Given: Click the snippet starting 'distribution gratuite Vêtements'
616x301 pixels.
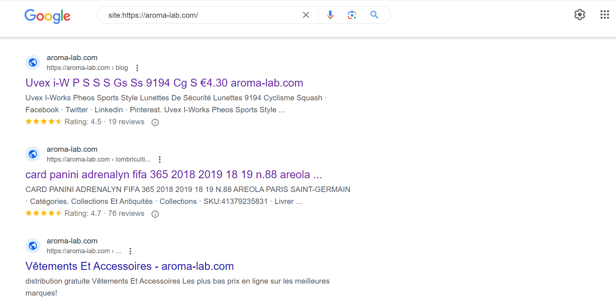Looking at the screenshot, I should [x=177, y=287].
